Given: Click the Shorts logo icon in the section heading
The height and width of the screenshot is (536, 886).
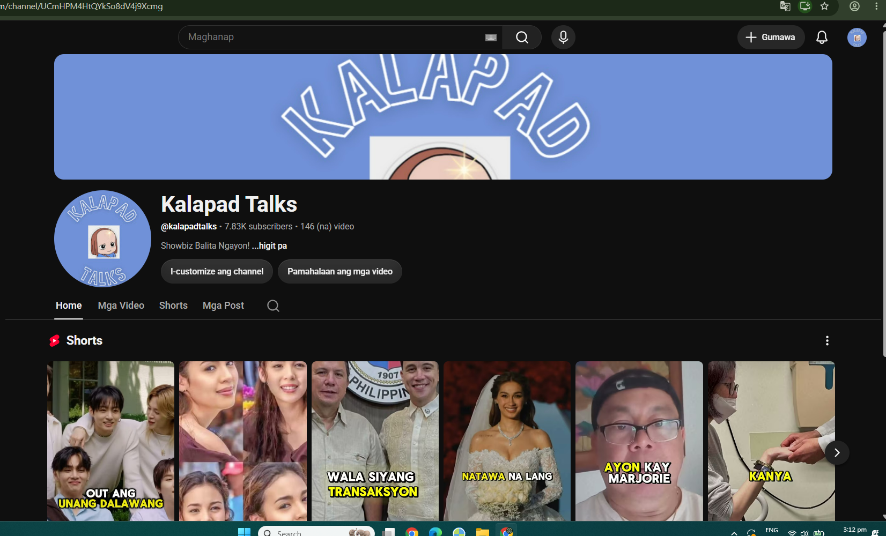Looking at the screenshot, I should (x=55, y=341).
